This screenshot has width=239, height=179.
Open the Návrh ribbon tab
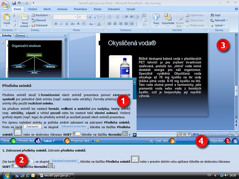click(x=47, y=9)
